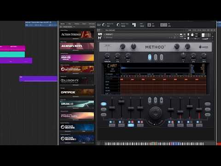
Task: Toggle the metronome icon in Kontakt header
Action: point(134,25)
